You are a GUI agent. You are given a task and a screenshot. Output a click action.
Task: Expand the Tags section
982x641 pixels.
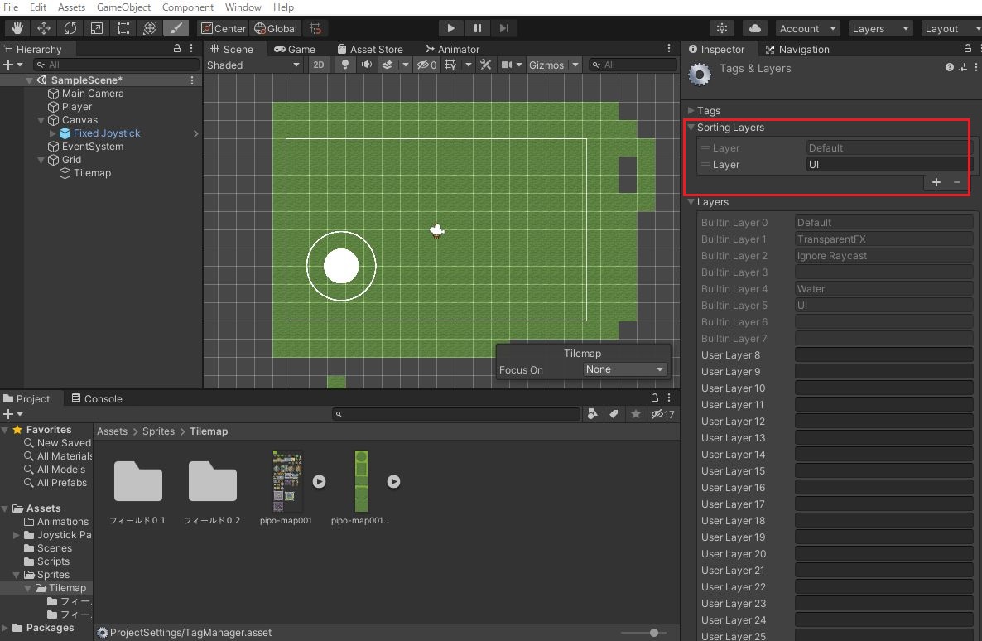(x=691, y=111)
